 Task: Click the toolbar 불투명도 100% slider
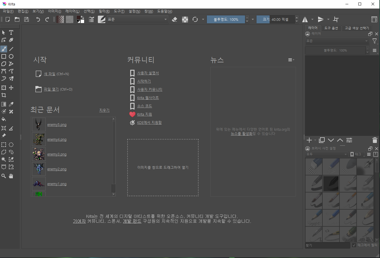(226, 19)
